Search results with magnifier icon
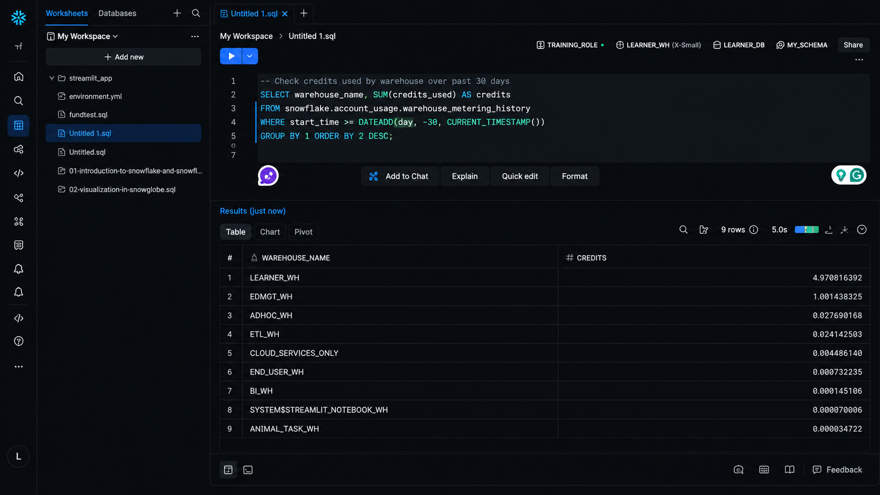The image size is (880, 495). click(x=683, y=230)
